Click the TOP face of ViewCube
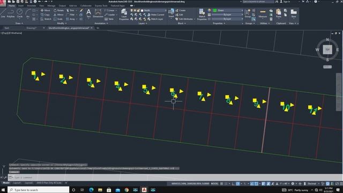This screenshot has width=343, height=193. pyautogui.click(x=327, y=49)
